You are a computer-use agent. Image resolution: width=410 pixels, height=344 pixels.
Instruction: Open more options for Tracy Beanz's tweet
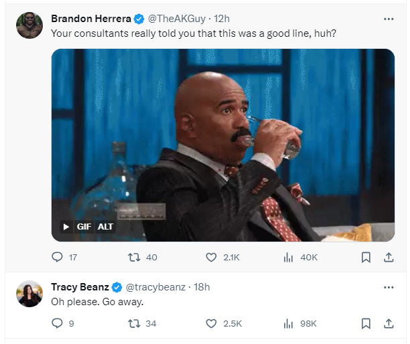pyautogui.click(x=388, y=287)
